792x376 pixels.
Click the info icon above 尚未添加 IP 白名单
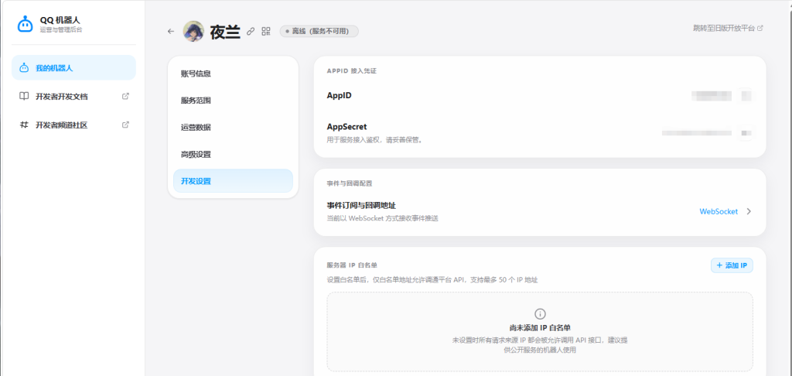click(540, 313)
